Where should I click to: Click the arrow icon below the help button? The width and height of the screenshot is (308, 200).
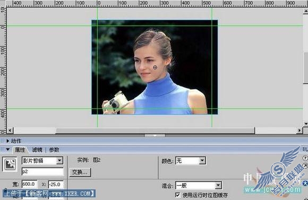tap(305, 166)
